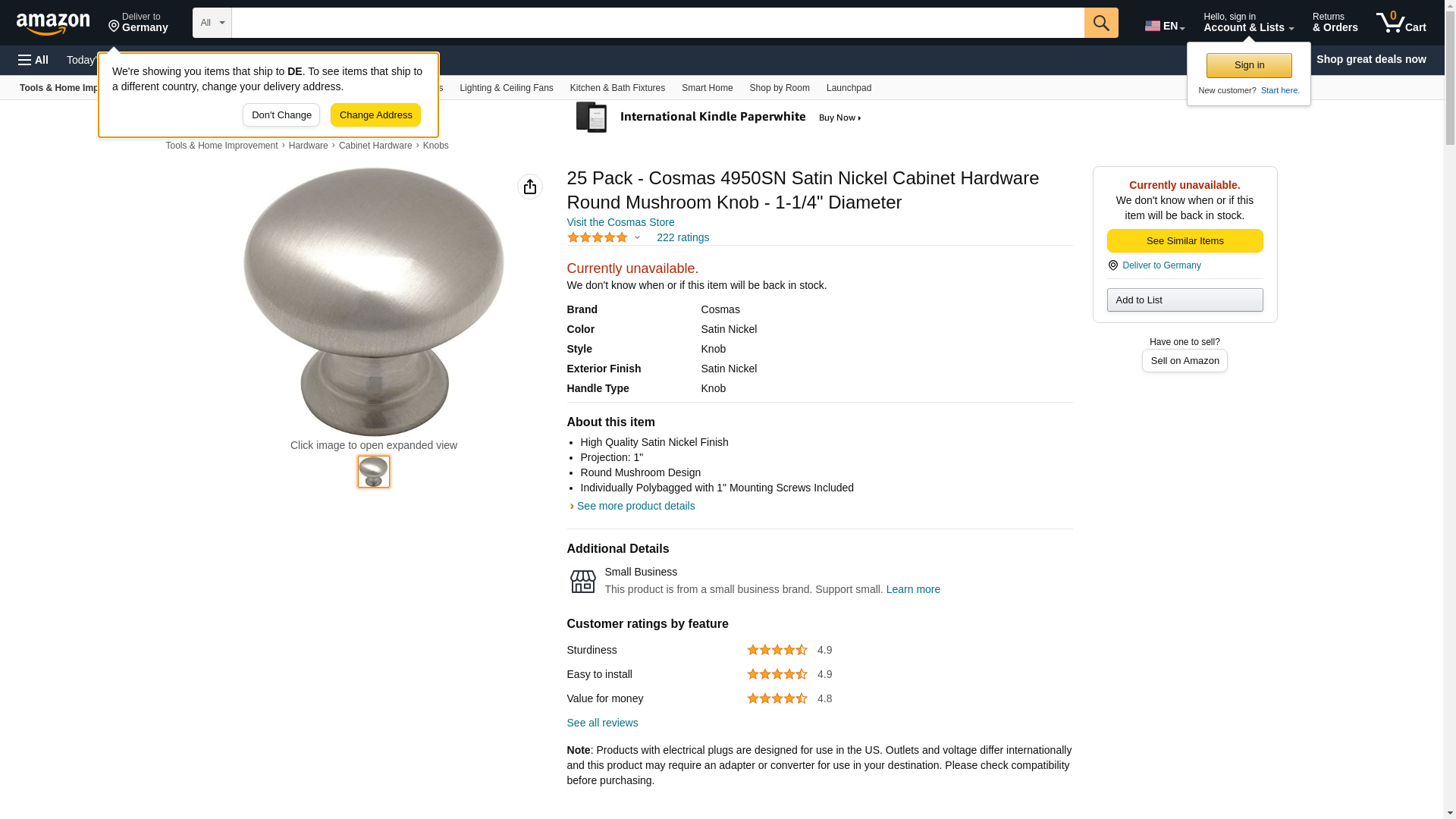Click the star rating for the product

(598, 237)
